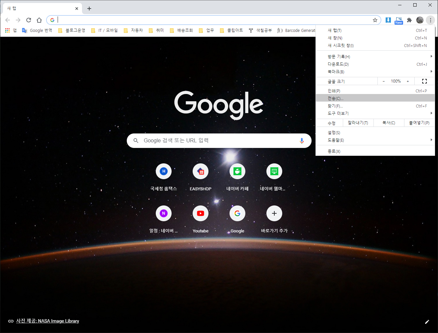This screenshot has width=438, height=333.
Task: Enter fullscreen with the zoom row icon
Action: click(x=424, y=81)
